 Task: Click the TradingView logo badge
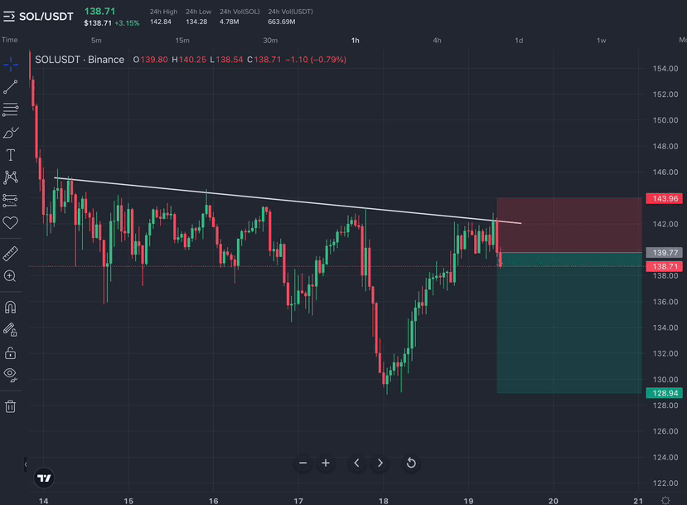point(44,478)
